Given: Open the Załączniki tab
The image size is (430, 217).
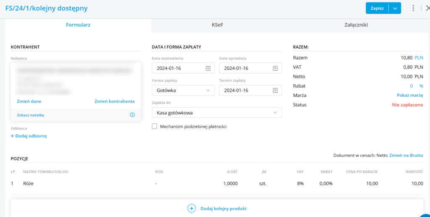Looking at the screenshot, I should [x=356, y=25].
